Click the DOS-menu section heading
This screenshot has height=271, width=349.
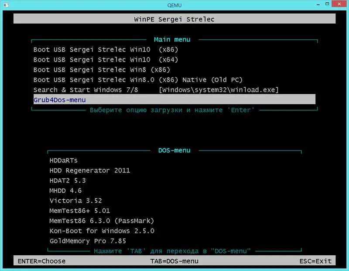tap(174, 151)
